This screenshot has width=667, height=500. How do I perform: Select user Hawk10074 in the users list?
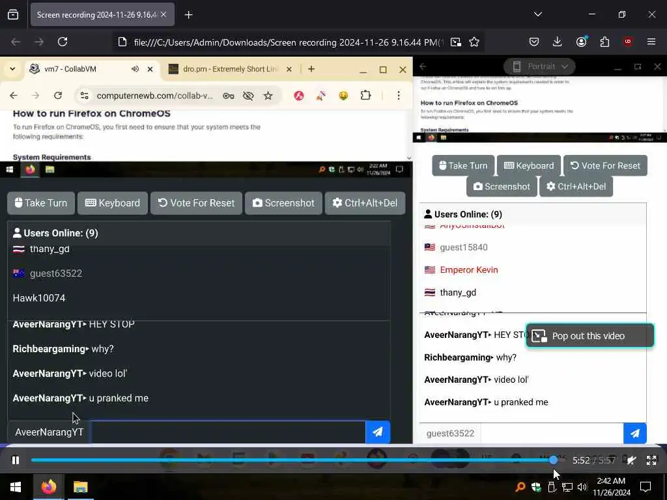pyautogui.click(x=39, y=298)
